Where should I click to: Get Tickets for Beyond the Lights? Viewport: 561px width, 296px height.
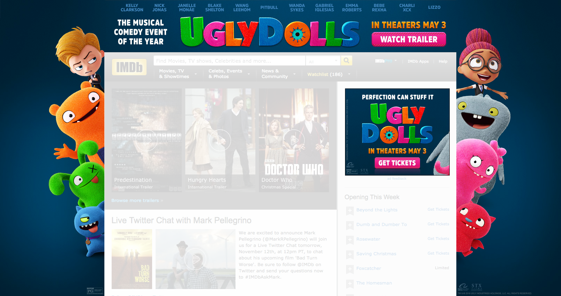[438, 209]
